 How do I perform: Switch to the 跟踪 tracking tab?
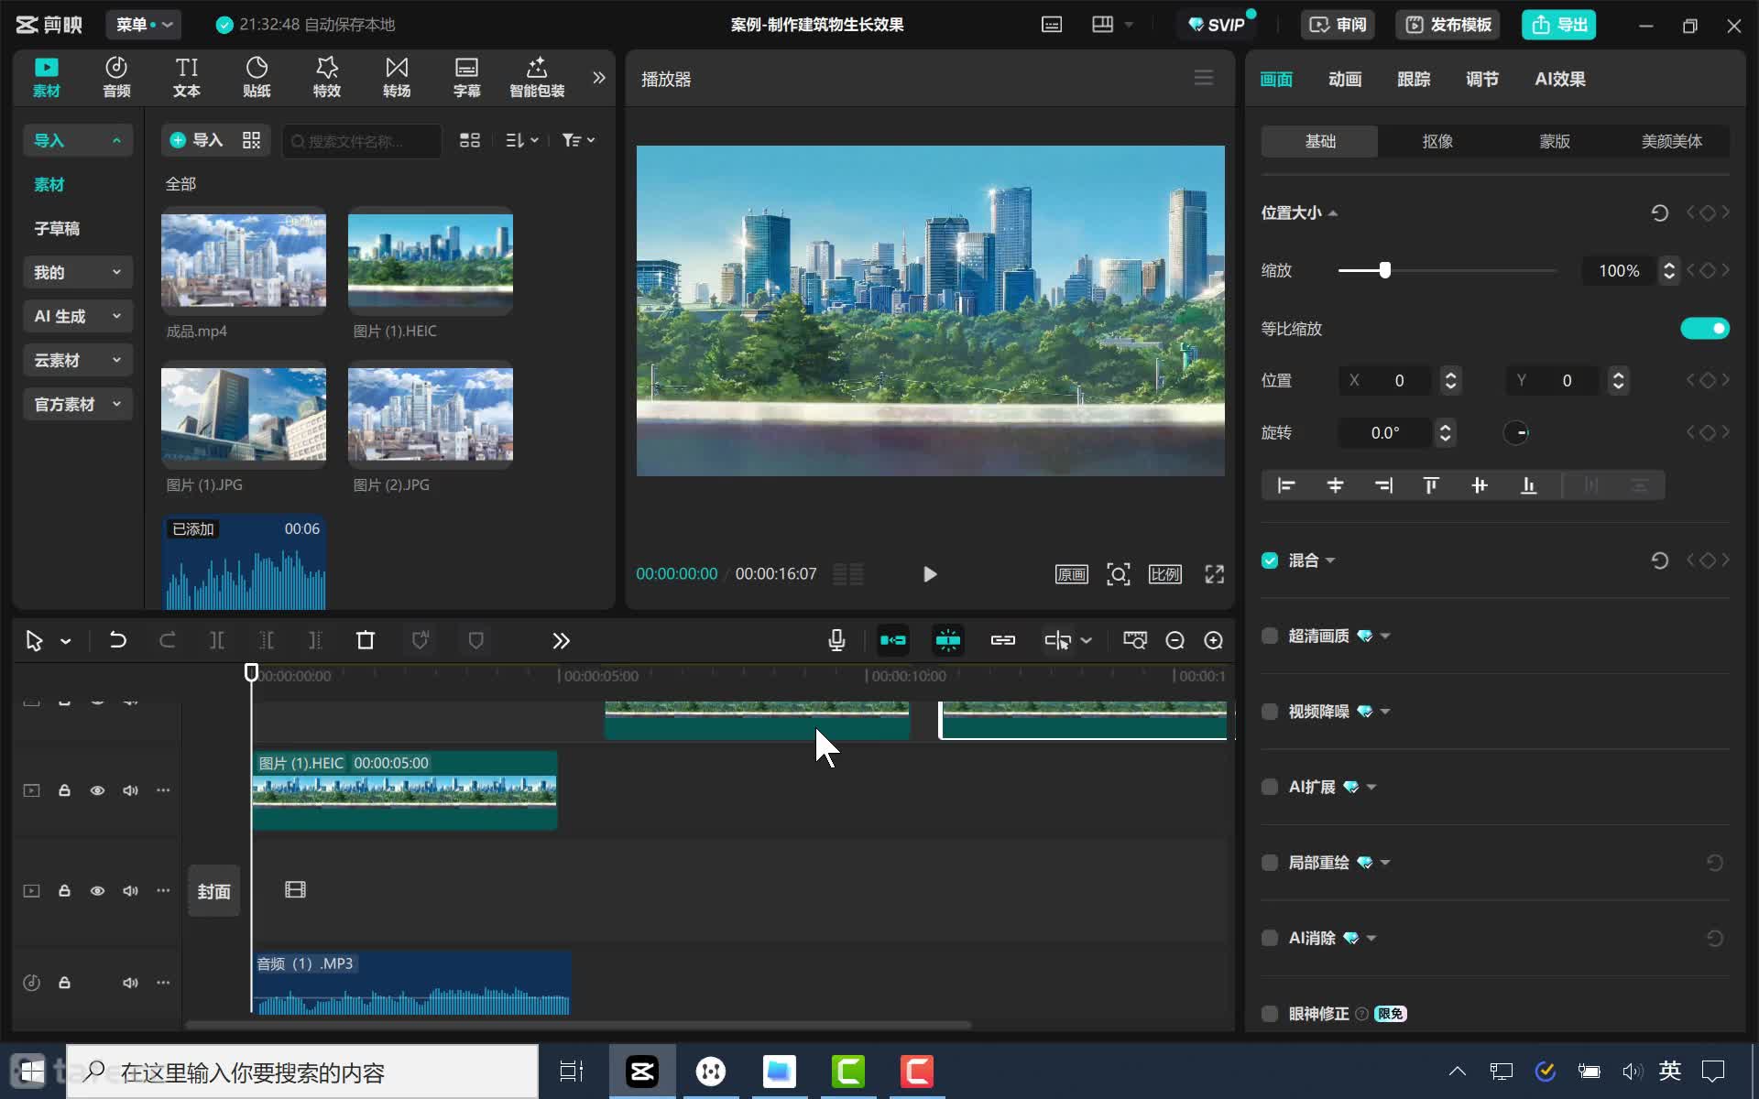tap(1414, 79)
